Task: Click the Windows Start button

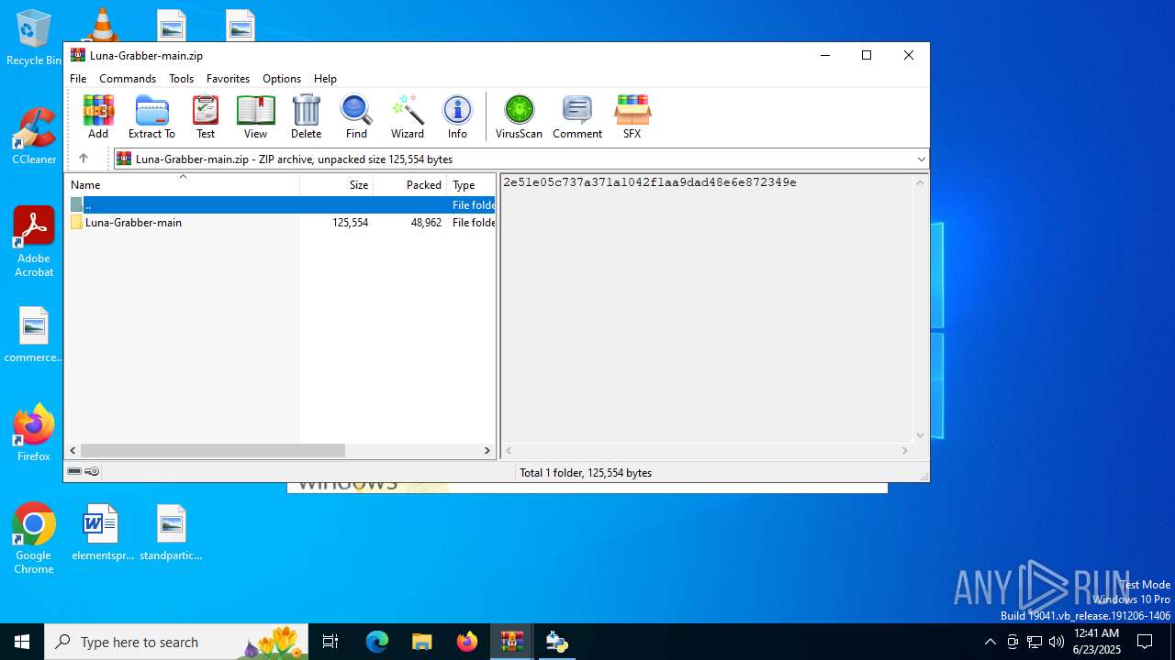Action: pos(22,642)
